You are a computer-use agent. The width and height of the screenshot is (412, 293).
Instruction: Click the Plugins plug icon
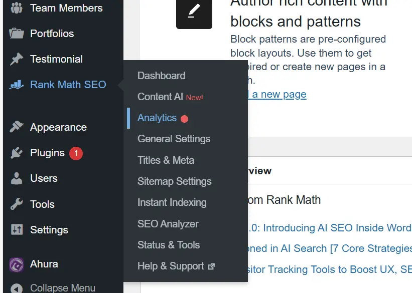coord(17,153)
